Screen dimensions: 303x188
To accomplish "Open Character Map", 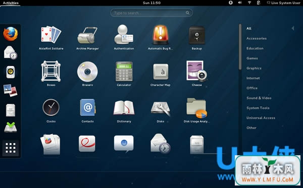I will [160, 75].
